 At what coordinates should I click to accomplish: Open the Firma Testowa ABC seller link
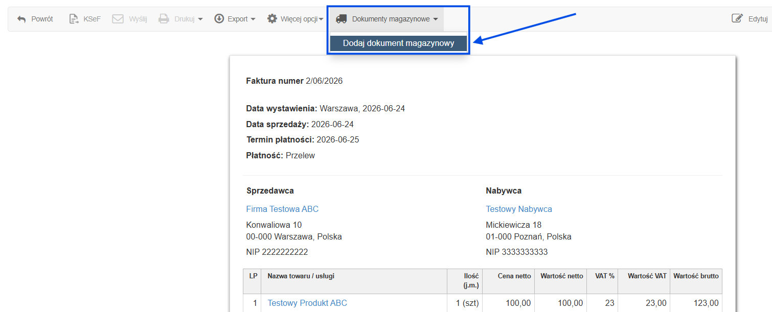282,209
